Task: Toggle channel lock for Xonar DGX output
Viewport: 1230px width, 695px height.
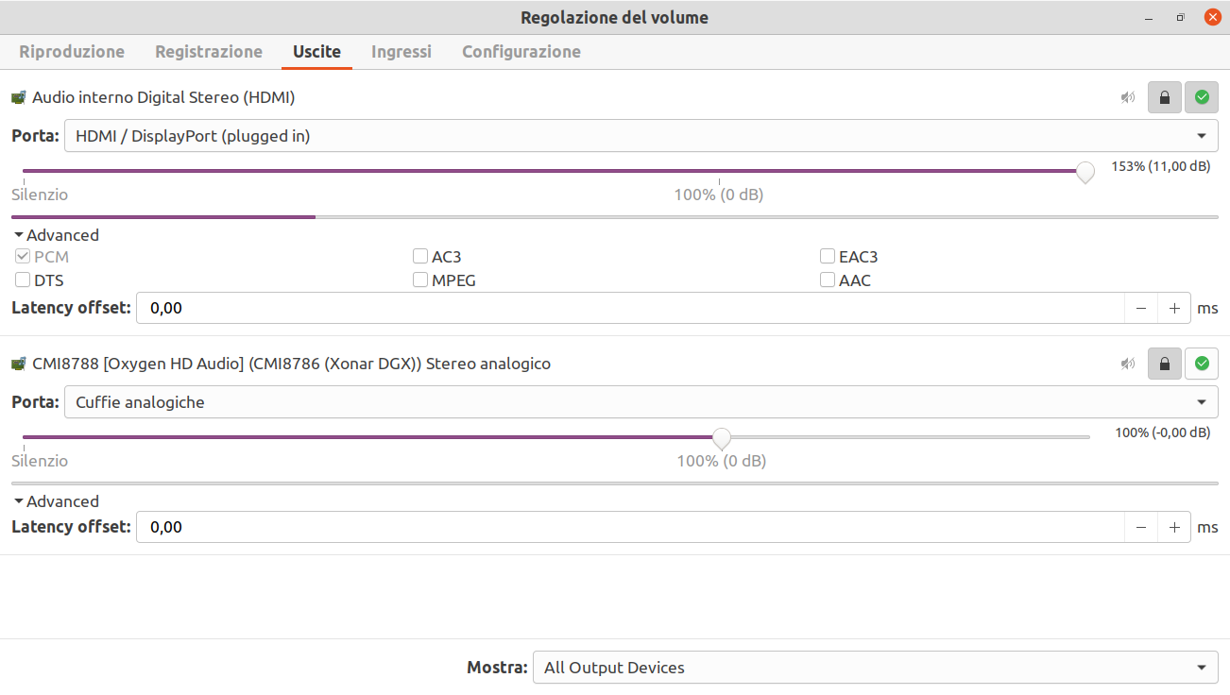Action: (x=1165, y=364)
